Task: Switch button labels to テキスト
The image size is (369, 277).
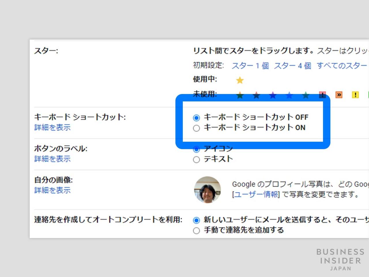Action: (x=197, y=159)
